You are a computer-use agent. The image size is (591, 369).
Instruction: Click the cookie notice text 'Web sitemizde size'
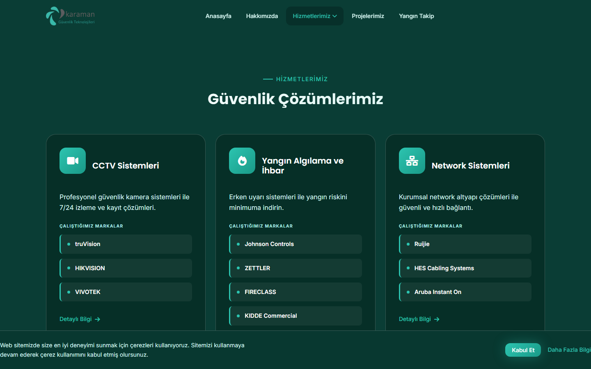(x=122, y=350)
